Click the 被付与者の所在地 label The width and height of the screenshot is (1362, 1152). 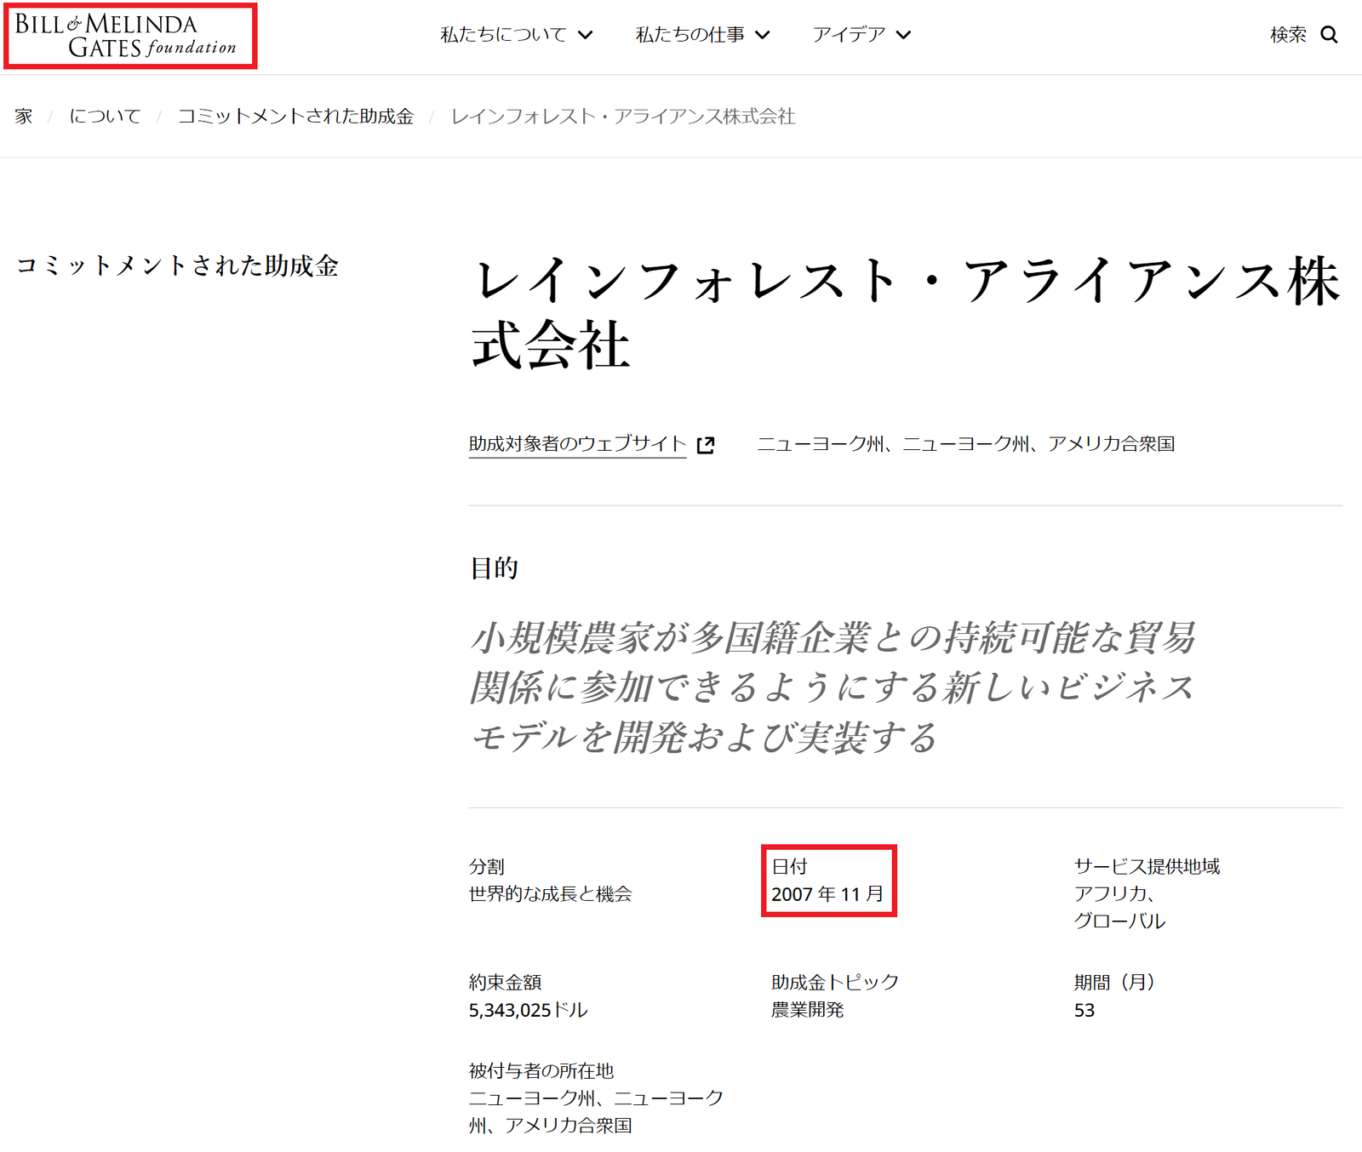click(541, 1071)
